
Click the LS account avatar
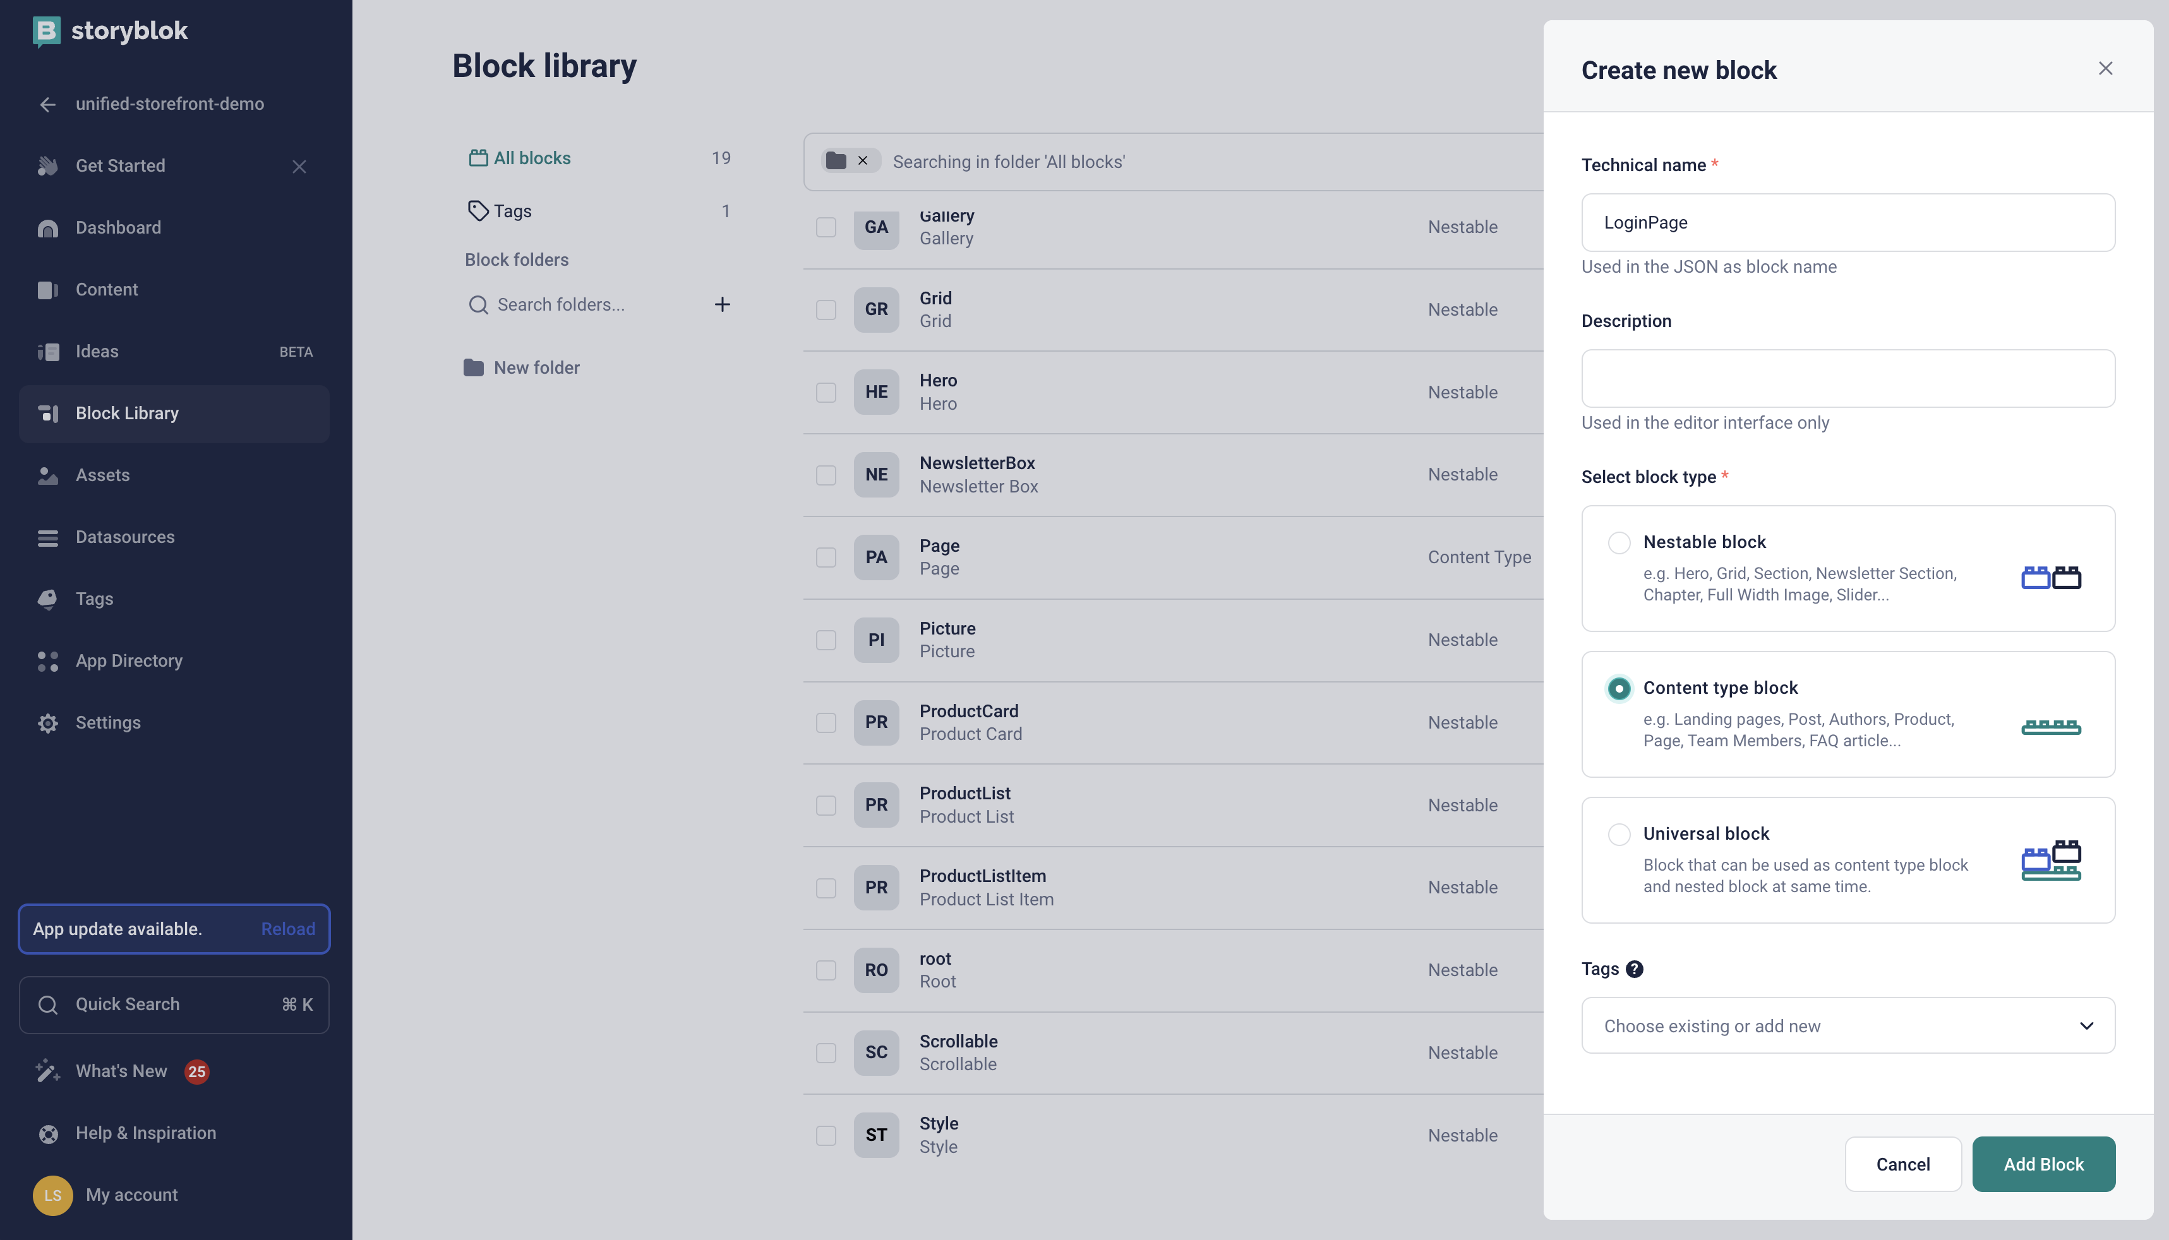(x=53, y=1195)
